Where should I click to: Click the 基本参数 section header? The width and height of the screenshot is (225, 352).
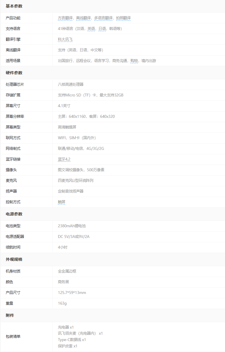14,6
